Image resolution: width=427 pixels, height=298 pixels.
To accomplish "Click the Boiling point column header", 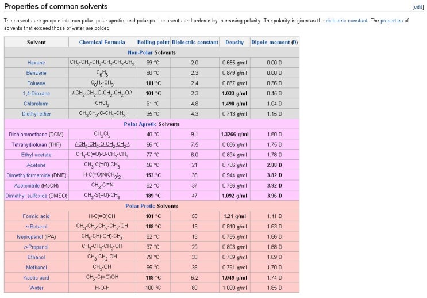I will point(153,42).
